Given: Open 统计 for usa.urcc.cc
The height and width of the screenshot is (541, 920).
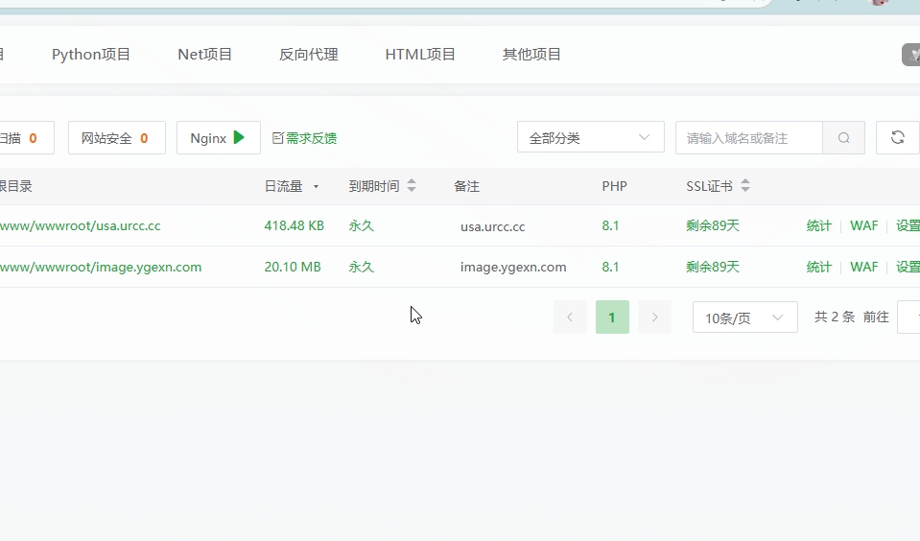Looking at the screenshot, I should coord(818,226).
